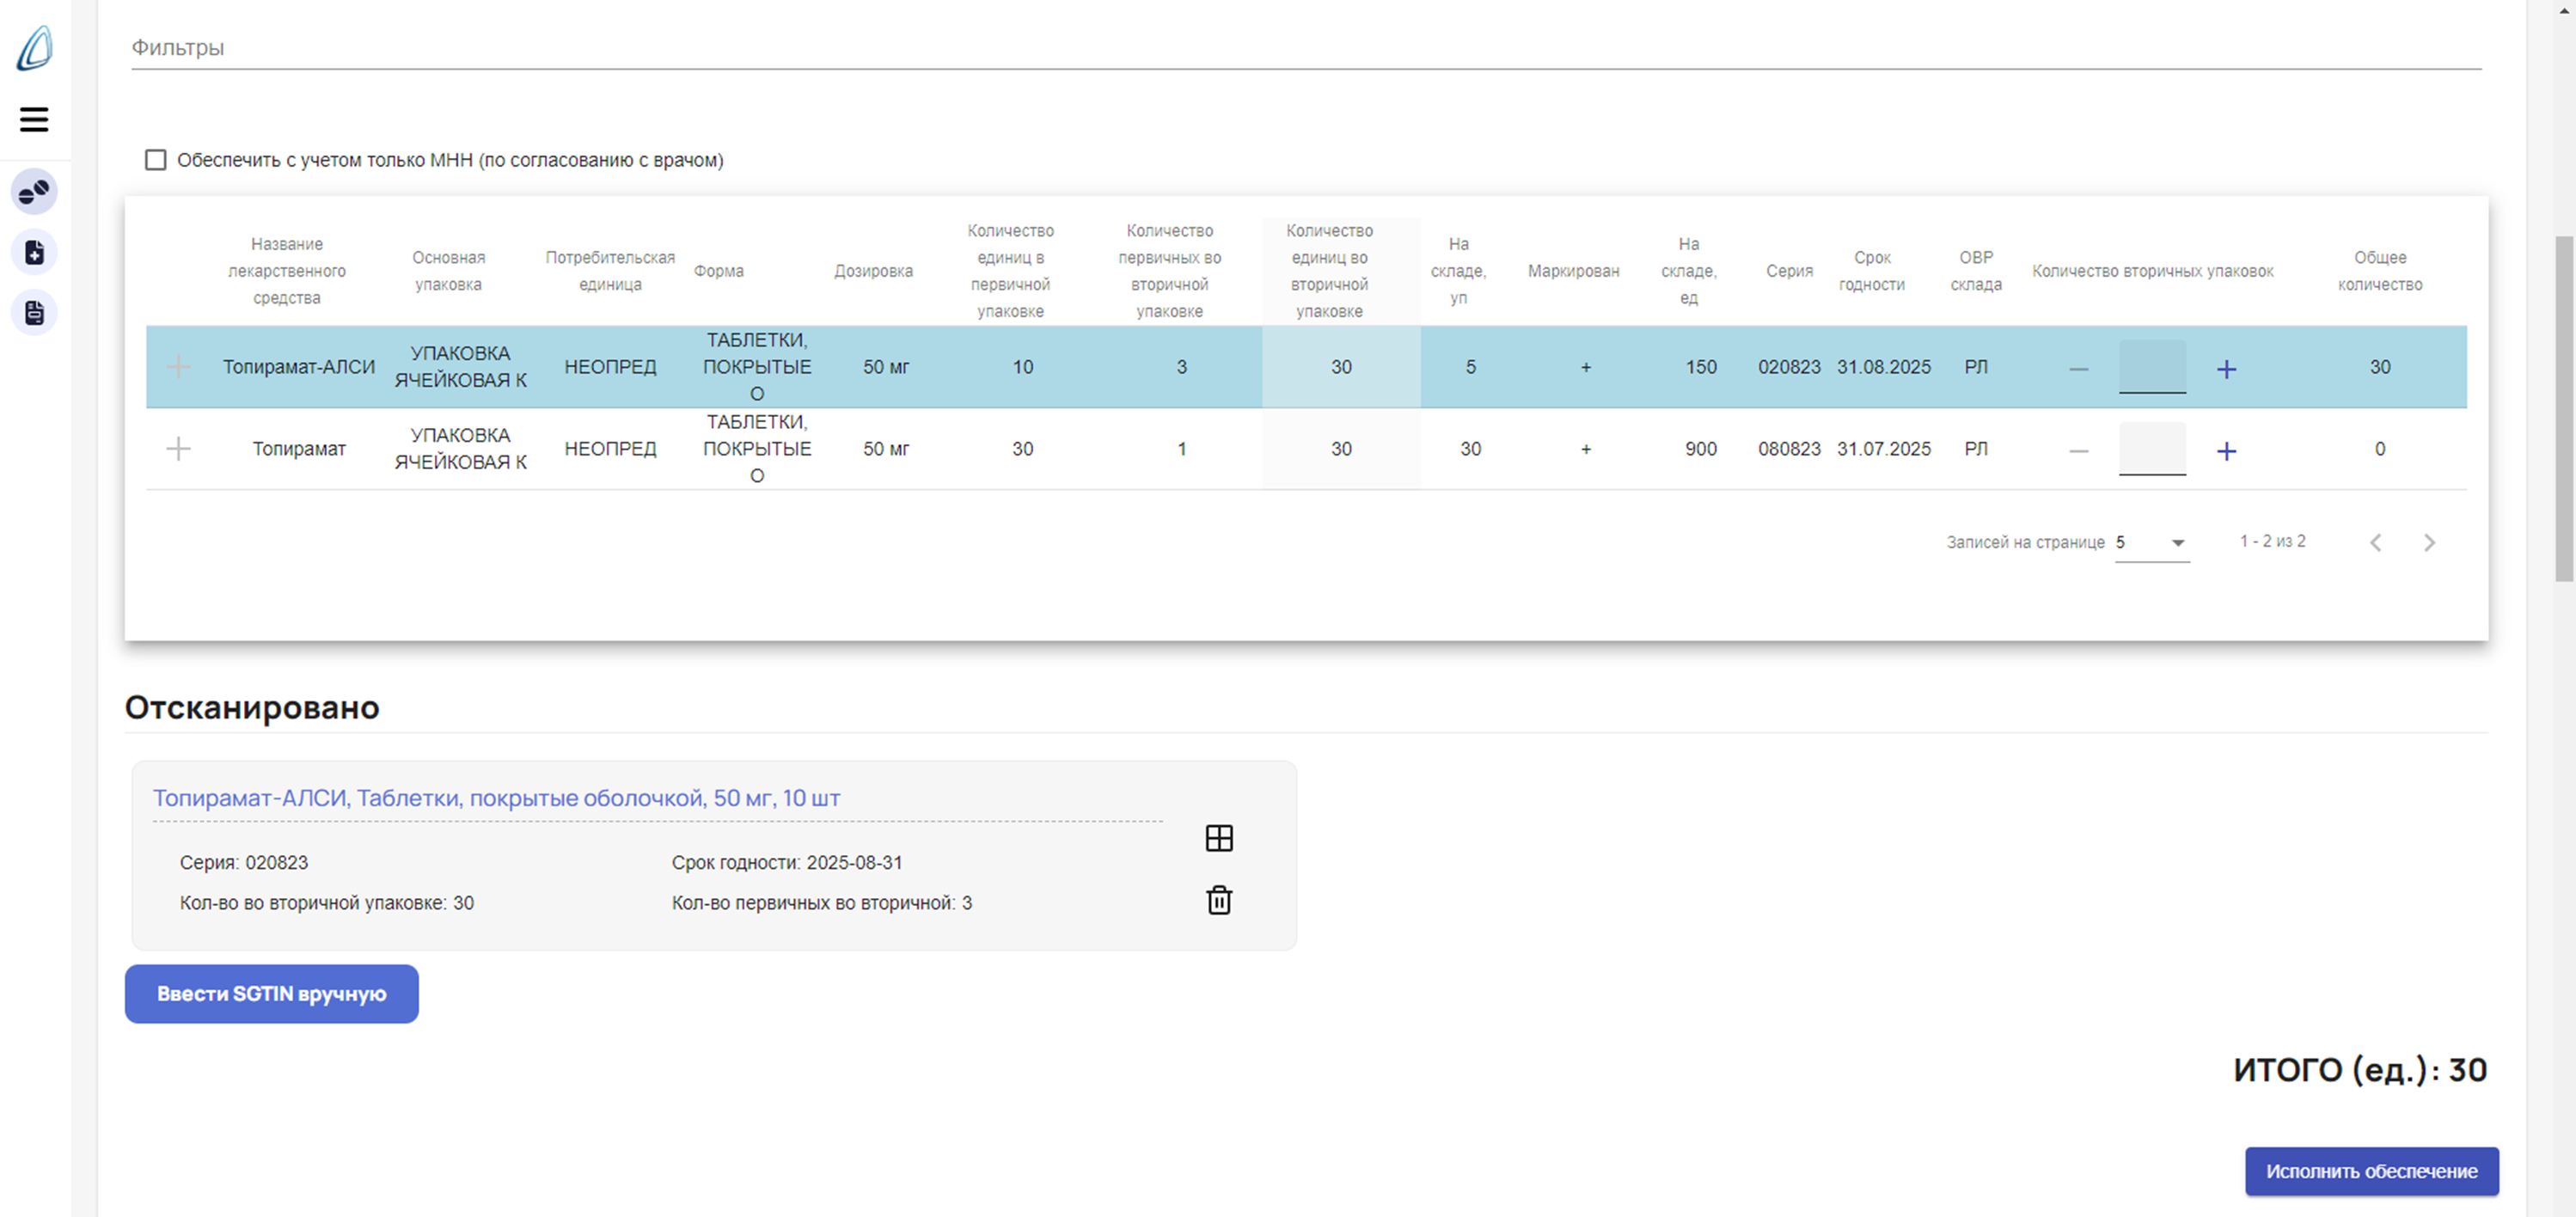Click grid icon on scanned Топирамат-АЛСИ card

coord(1219,838)
